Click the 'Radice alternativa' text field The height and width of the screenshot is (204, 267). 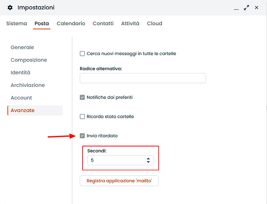click(x=143, y=78)
